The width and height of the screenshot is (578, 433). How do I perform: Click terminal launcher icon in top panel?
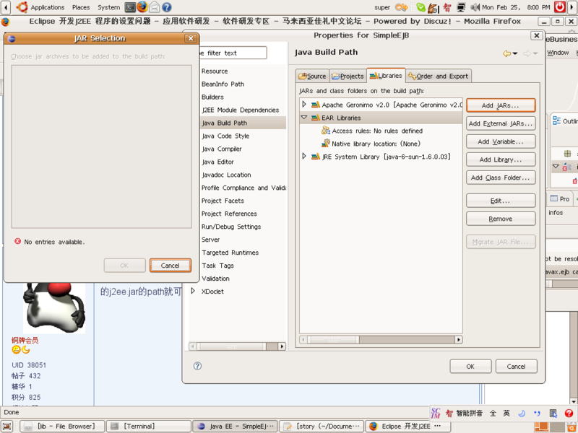click(x=129, y=7)
